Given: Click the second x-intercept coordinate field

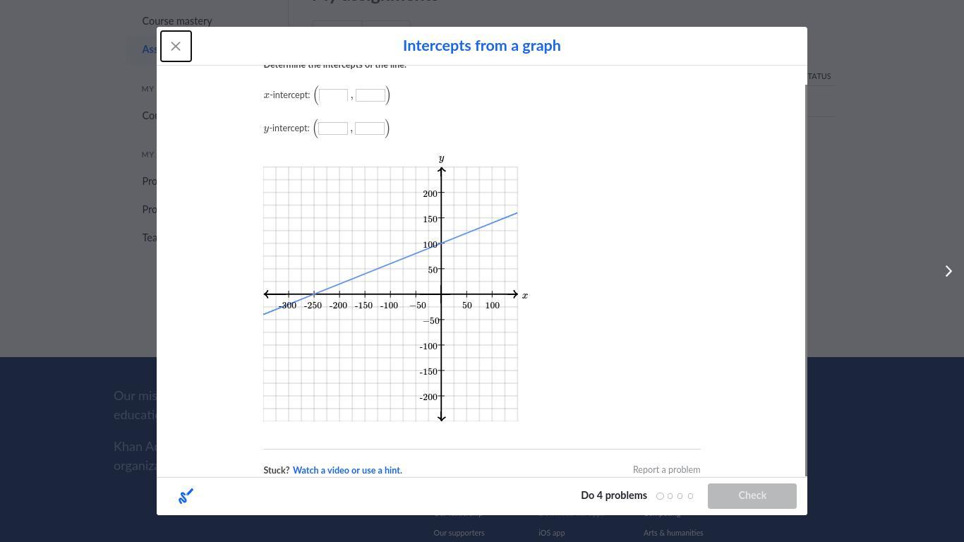Looking at the screenshot, I should point(370,95).
